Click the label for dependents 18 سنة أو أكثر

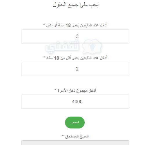click(x=77, y=25)
